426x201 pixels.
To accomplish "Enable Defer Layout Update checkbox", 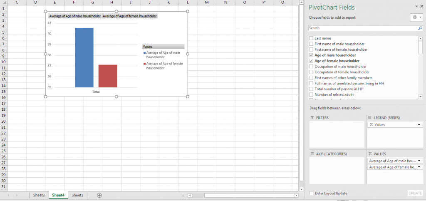I will coord(312,193).
